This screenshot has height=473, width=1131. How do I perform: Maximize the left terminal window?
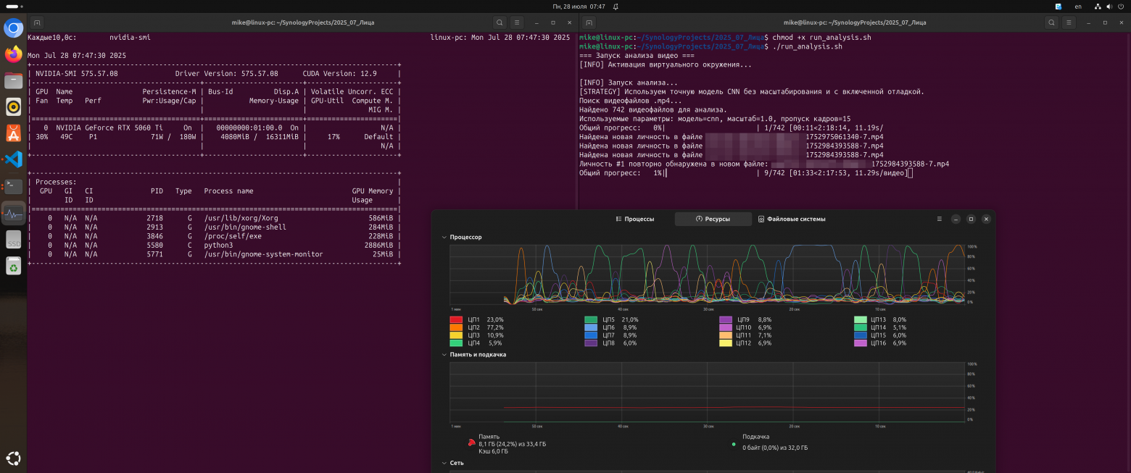pos(553,22)
